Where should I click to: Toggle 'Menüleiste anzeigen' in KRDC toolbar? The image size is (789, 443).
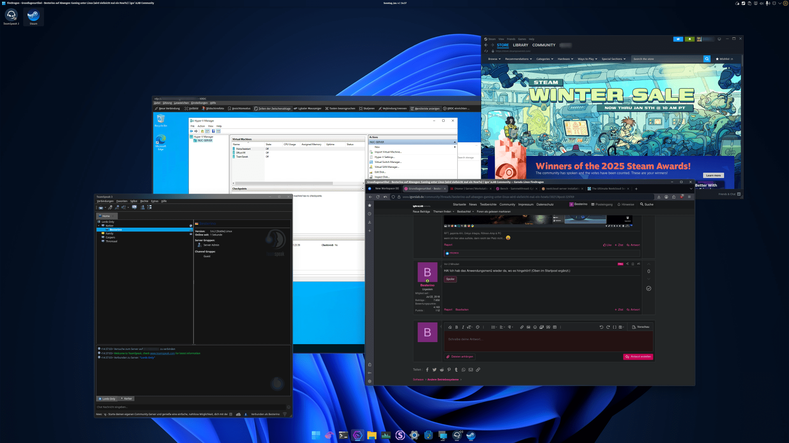pyautogui.click(x=425, y=109)
